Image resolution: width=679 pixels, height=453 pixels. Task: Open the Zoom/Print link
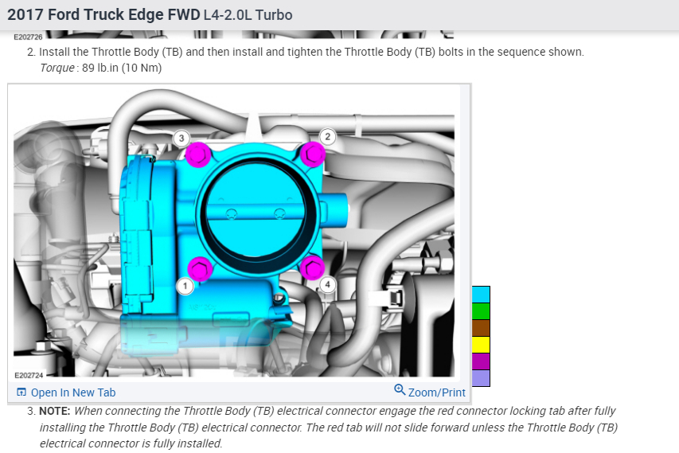click(x=430, y=392)
